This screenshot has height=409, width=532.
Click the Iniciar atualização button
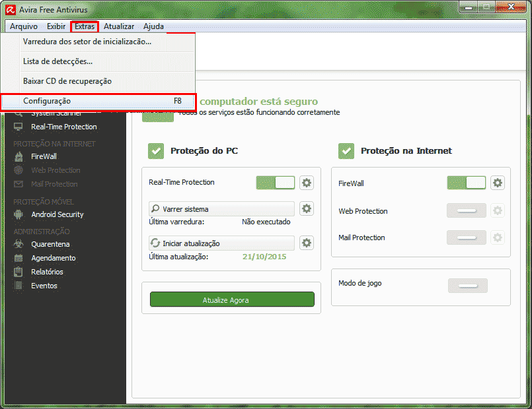click(x=221, y=243)
